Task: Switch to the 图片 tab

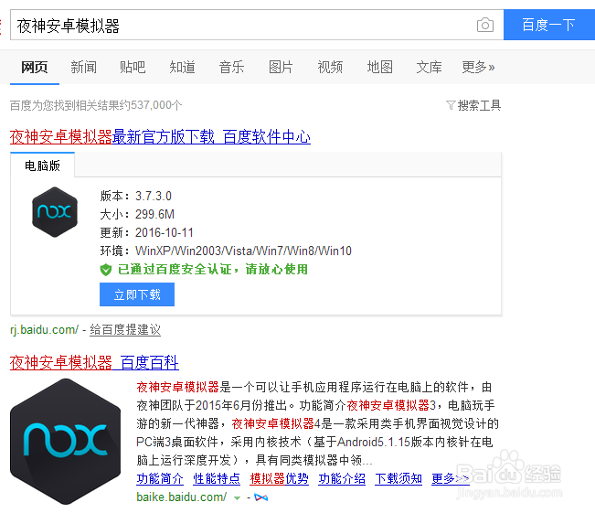Action: coord(281,67)
